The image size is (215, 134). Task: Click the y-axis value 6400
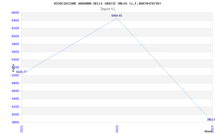[15, 21]
